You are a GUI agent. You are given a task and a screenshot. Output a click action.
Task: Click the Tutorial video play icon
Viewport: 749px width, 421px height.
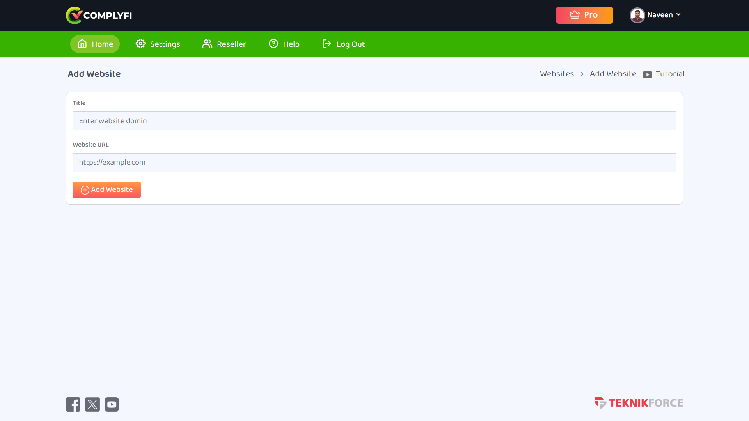pos(647,75)
